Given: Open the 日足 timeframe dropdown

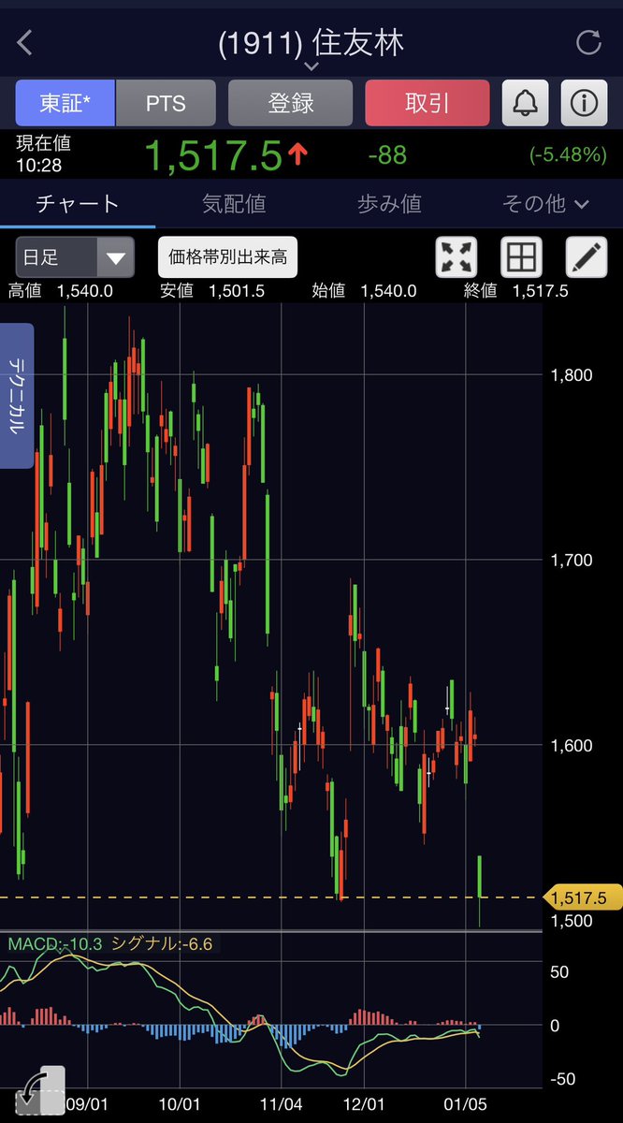Looking at the screenshot, I should pos(75,257).
